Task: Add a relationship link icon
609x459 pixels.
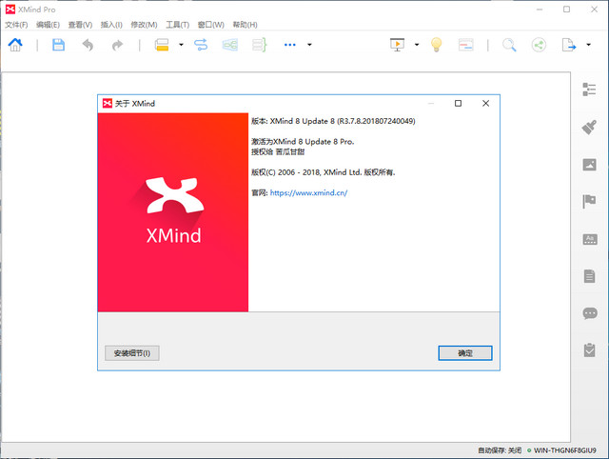Action: coord(201,45)
